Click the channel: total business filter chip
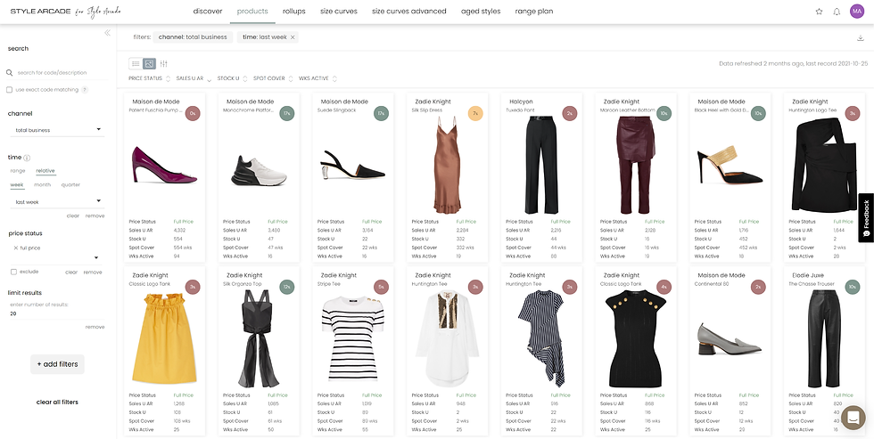 [193, 37]
